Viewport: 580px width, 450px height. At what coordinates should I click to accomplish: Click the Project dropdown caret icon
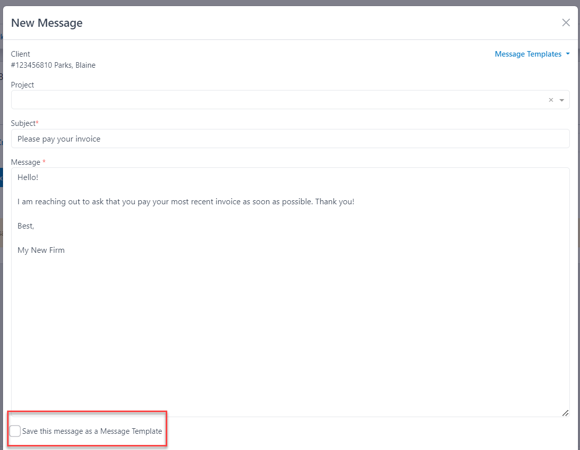coord(562,100)
